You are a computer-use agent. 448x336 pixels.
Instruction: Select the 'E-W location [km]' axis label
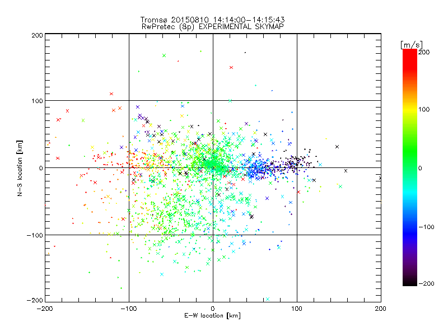pyautogui.click(x=212, y=315)
